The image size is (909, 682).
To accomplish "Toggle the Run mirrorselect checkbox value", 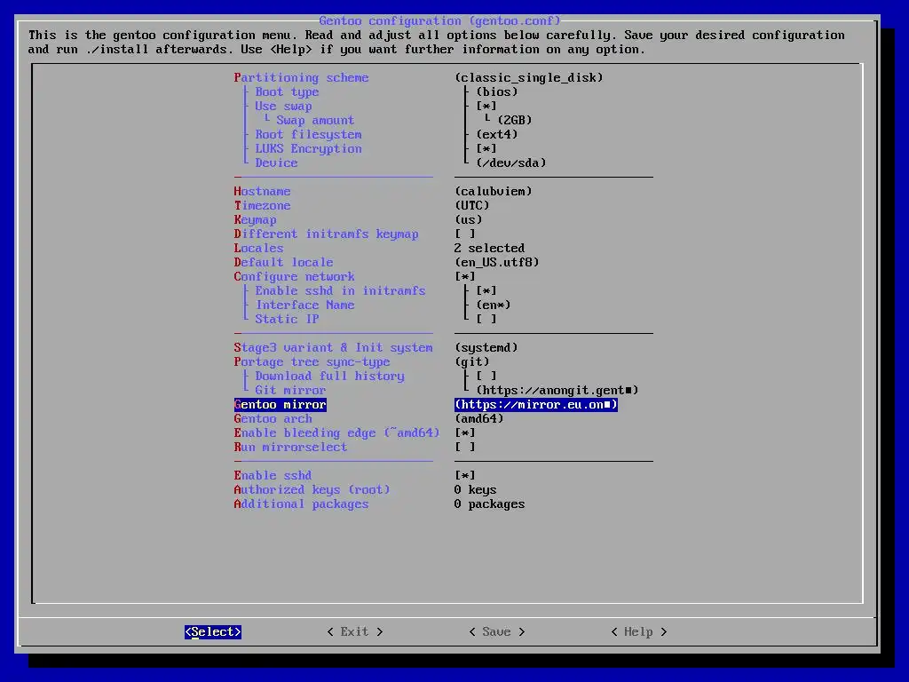I will click(x=465, y=448).
